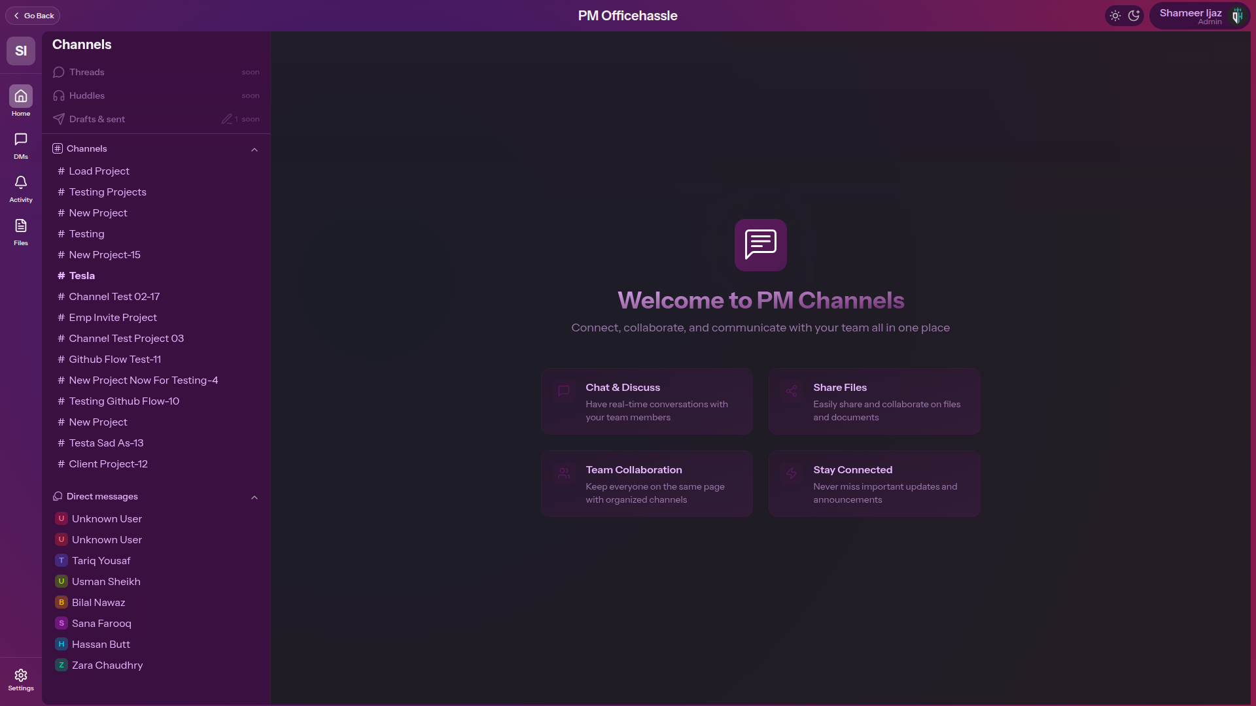Click the large chat message welcome icon
The height and width of the screenshot is (706, 1256).
(x=760, y=245)
